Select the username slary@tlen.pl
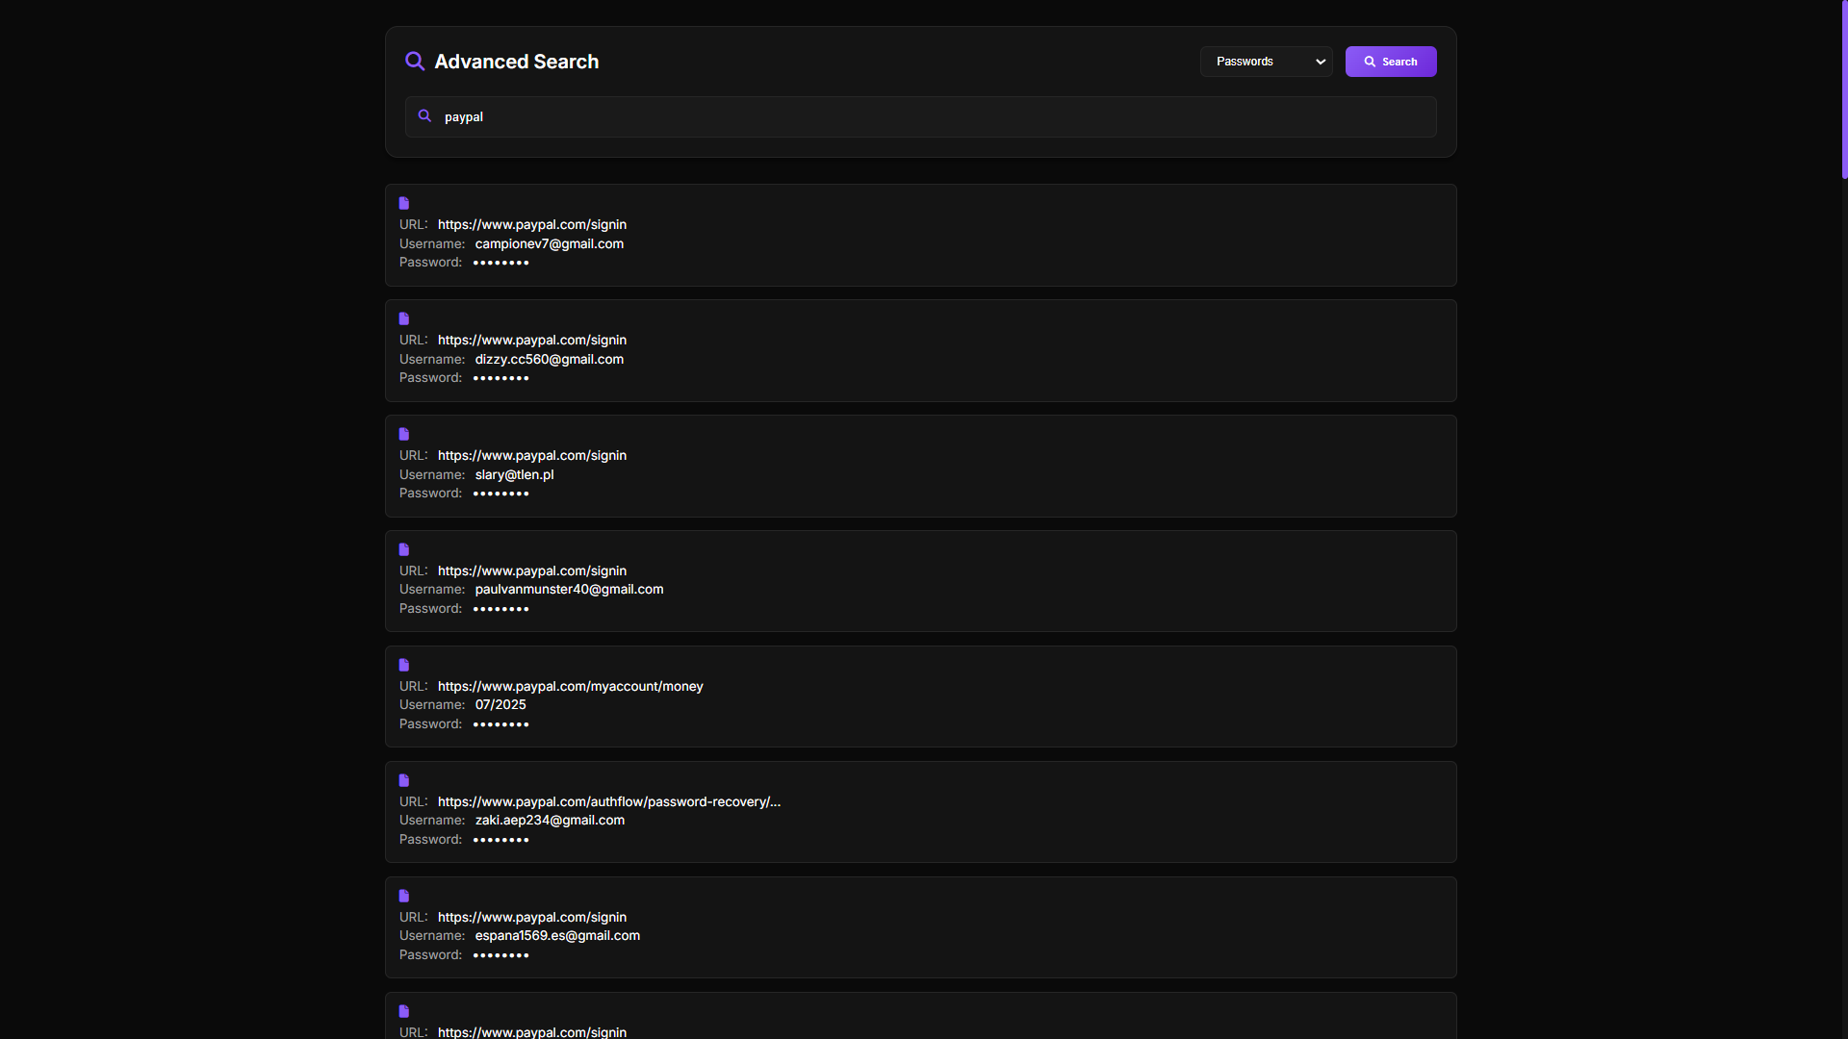Image resolution: width=1848 pixels, height=1039 pixels. coord(515,475)
